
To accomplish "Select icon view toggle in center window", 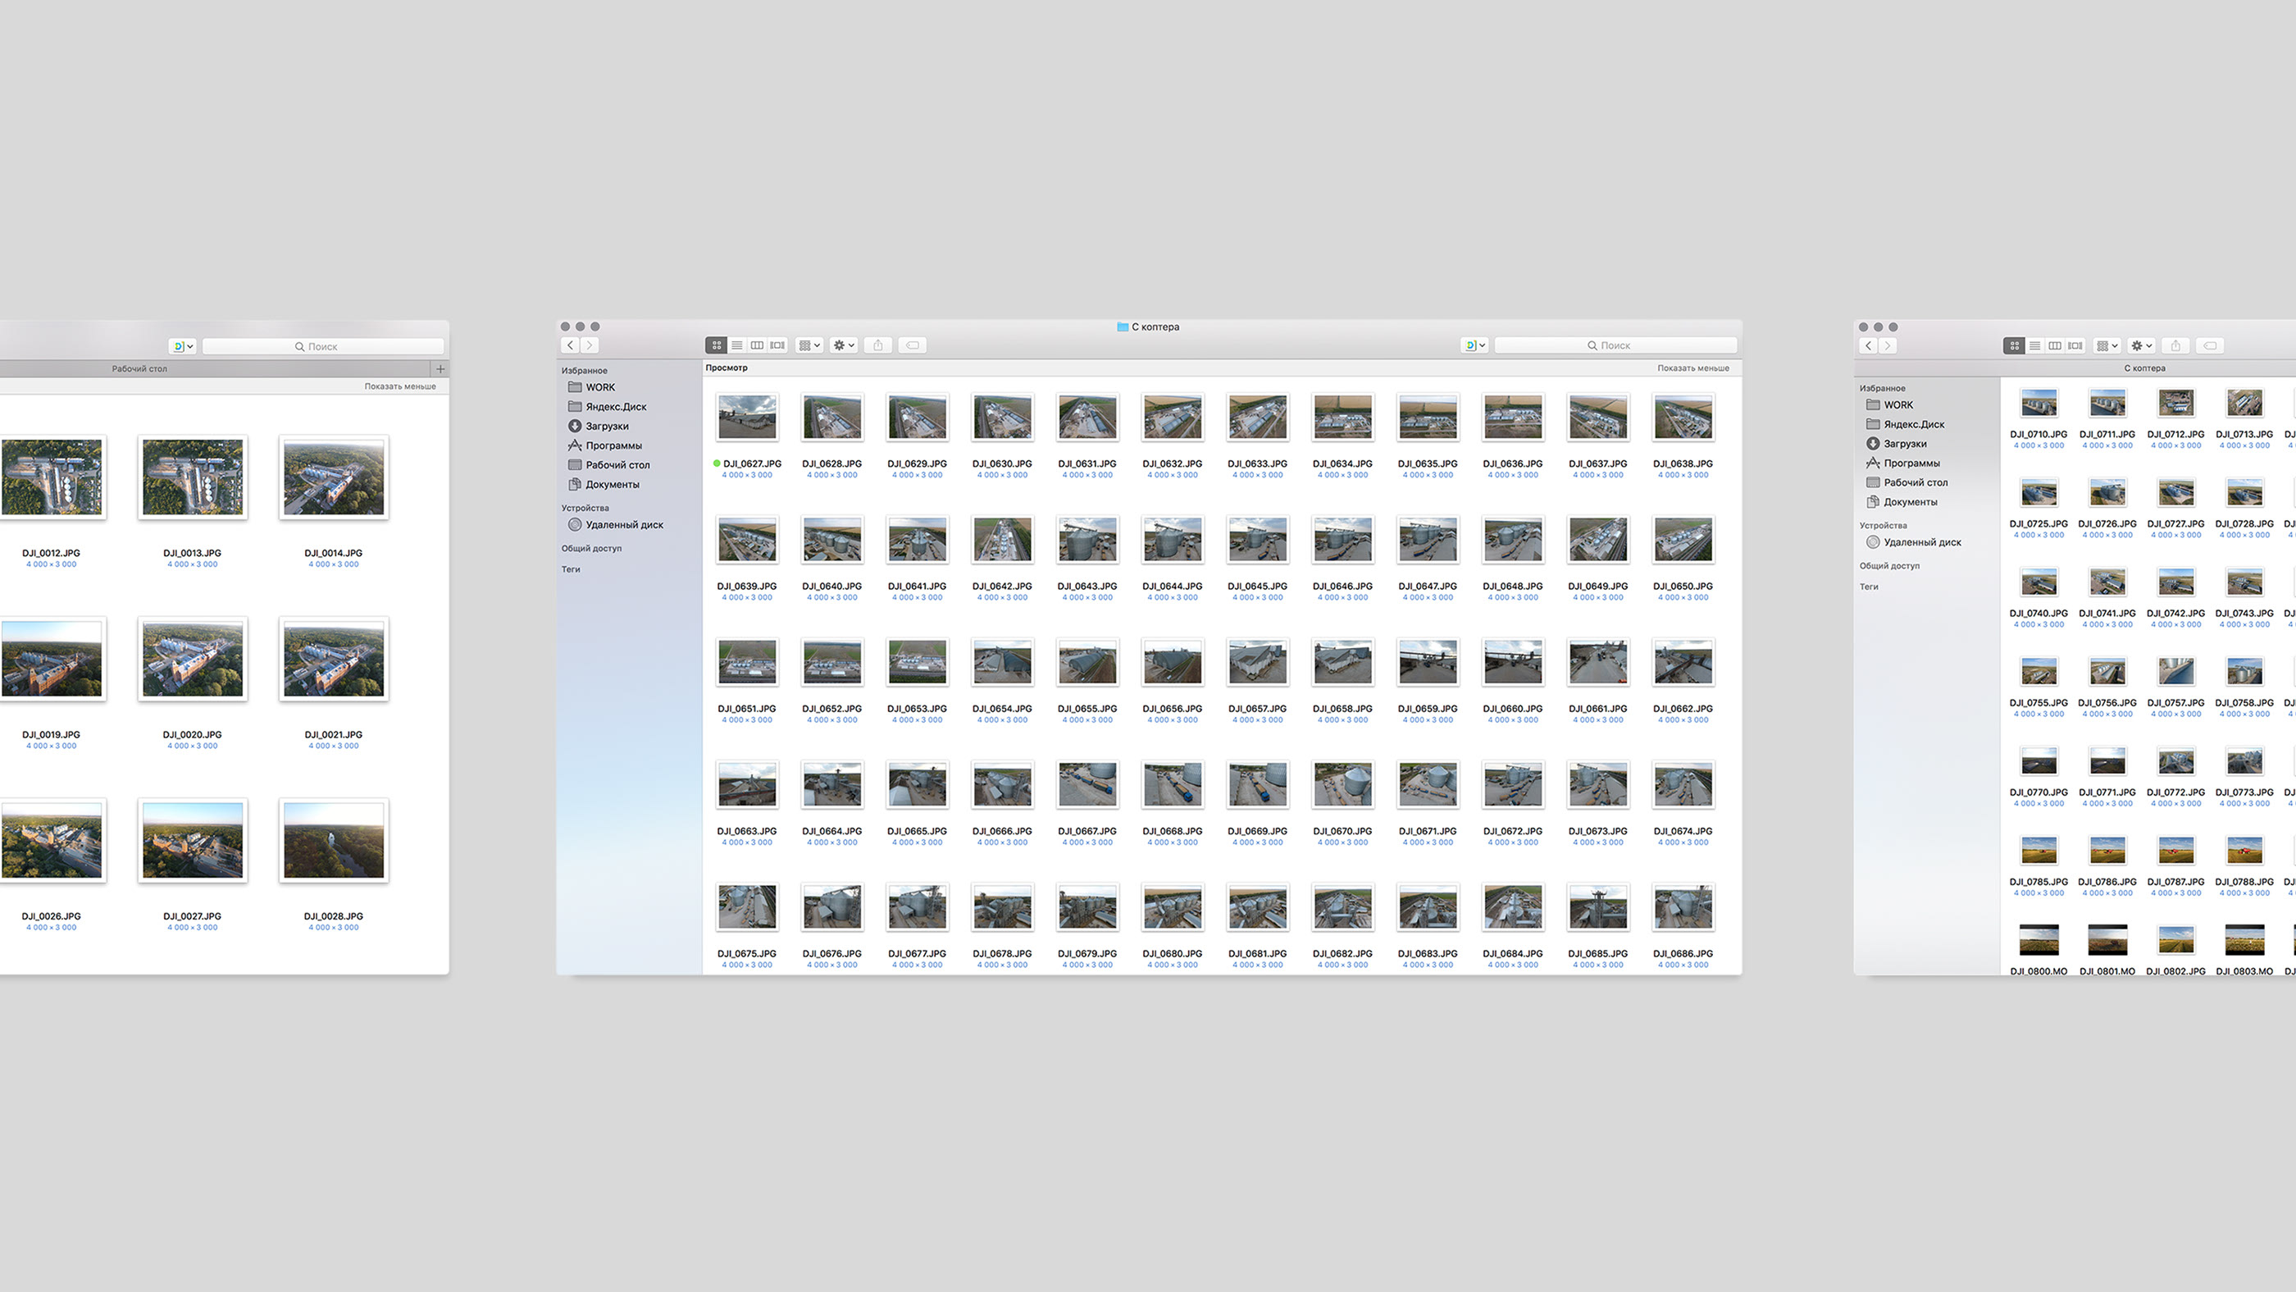I will pyautogui.click(x=717, y=345).
